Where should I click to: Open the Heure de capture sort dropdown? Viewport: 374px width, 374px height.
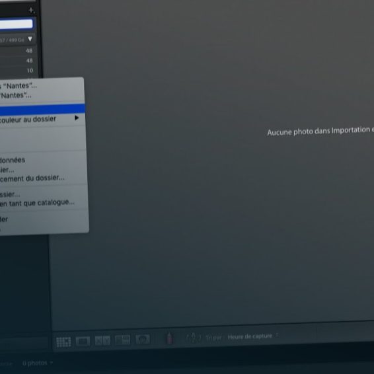[x=253, y=336]
